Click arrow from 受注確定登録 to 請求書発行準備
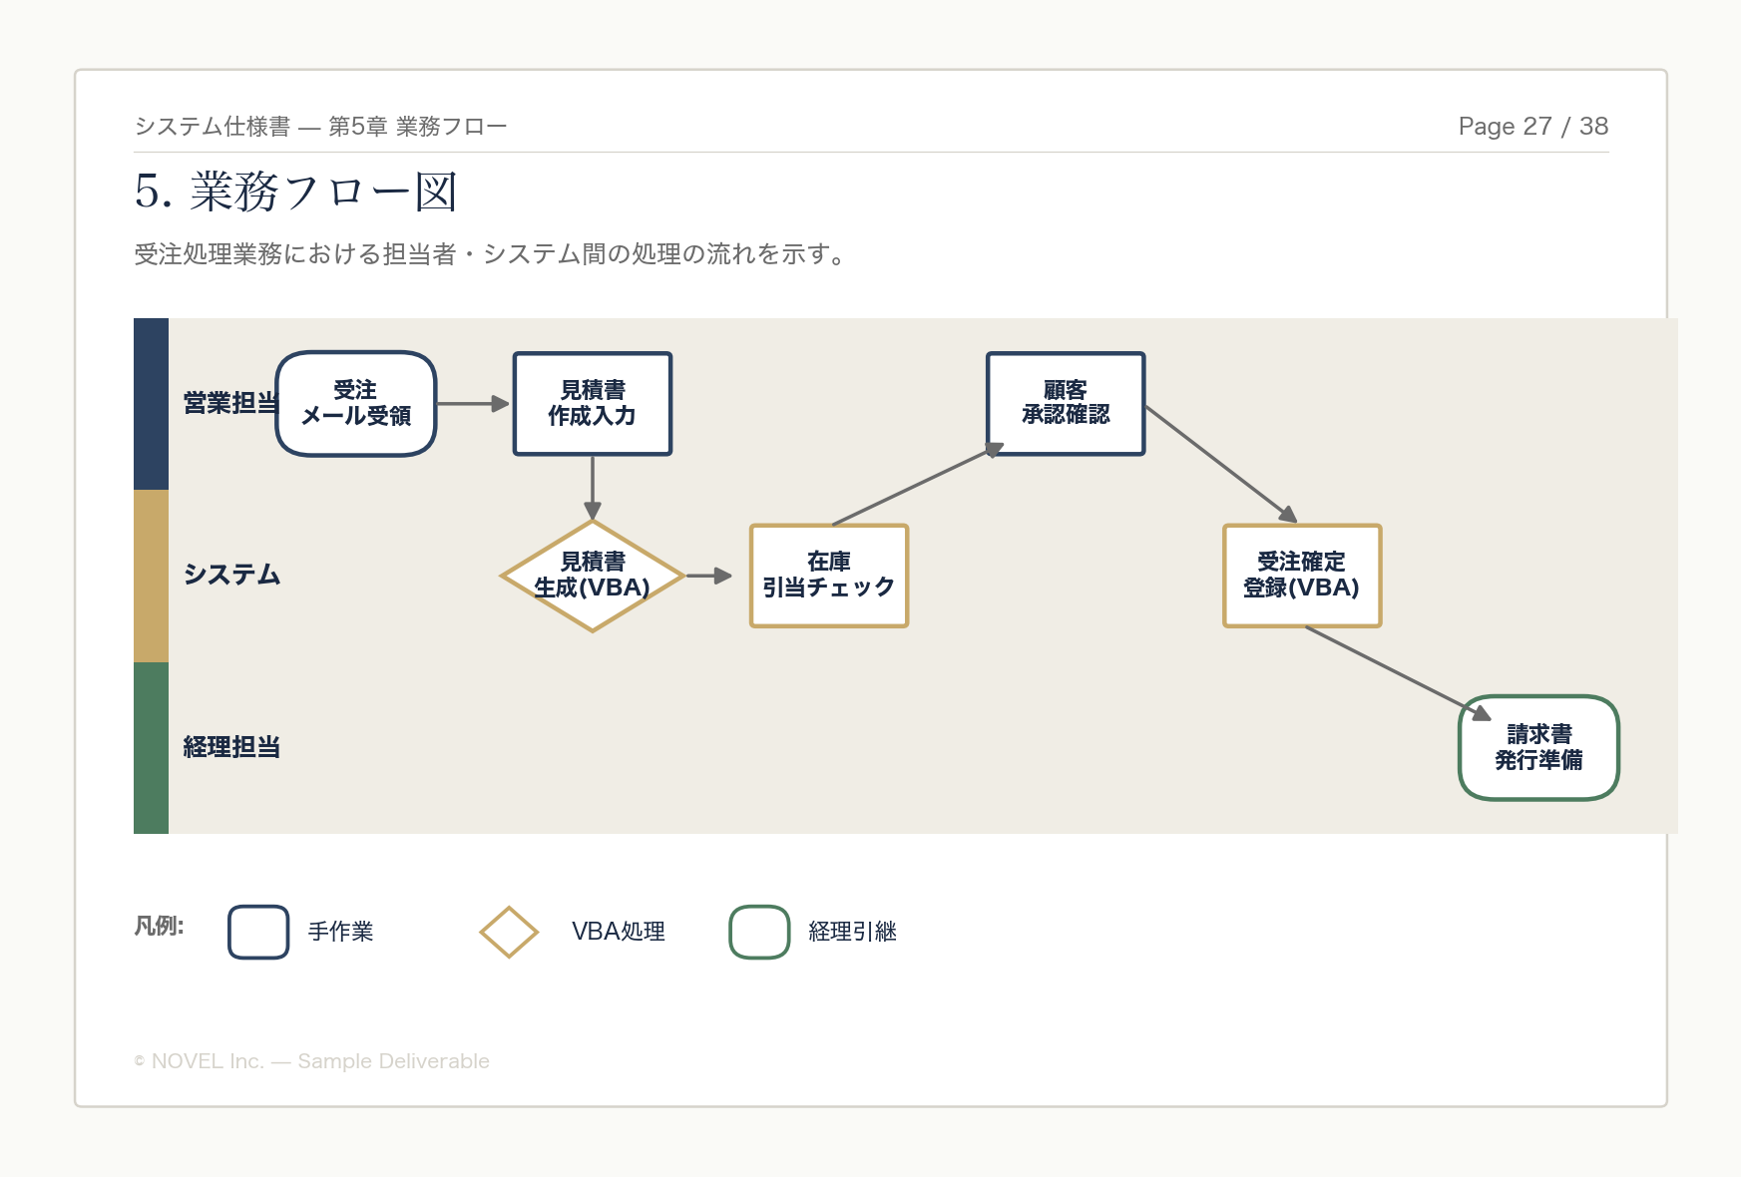The width and height of the screenshot is (1741, 1177). (1398, 673)
